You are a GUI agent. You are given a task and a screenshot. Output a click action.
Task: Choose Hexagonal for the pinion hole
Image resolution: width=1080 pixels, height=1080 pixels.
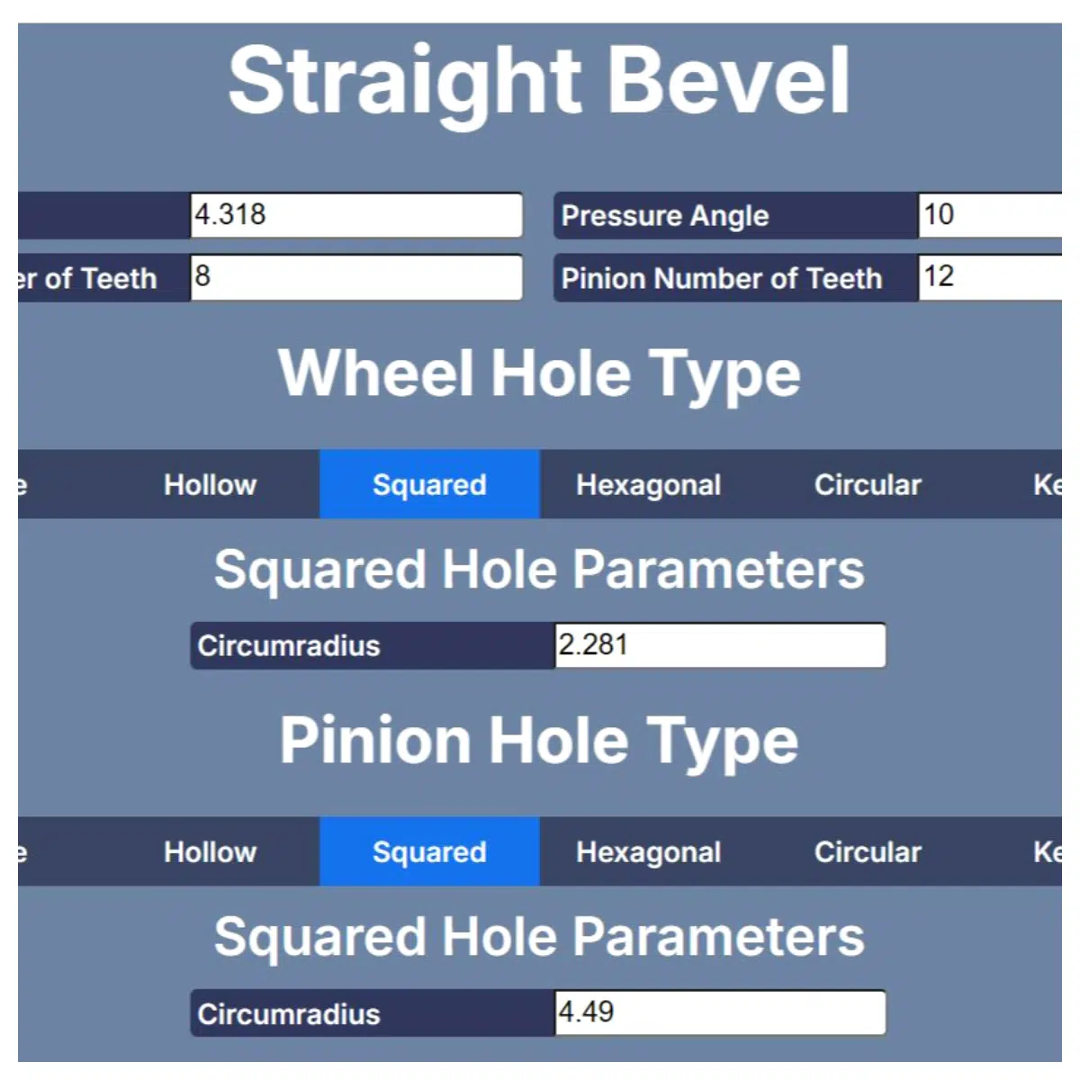649,851
